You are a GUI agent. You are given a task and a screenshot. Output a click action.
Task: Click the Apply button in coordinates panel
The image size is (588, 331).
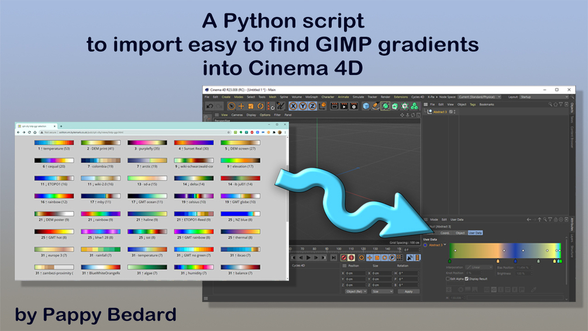(x=408, y=291)
